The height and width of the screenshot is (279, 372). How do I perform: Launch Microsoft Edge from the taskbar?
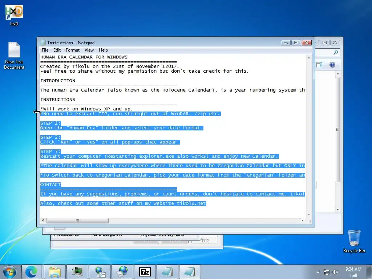point(31,272)
